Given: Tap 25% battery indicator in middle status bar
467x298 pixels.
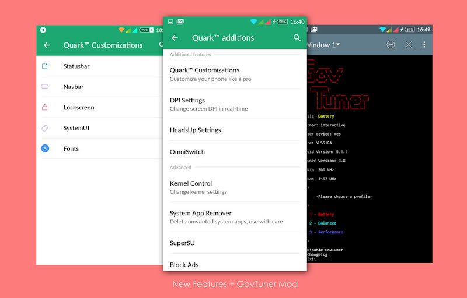Looking at the screenshot, I should coord(282,22).
